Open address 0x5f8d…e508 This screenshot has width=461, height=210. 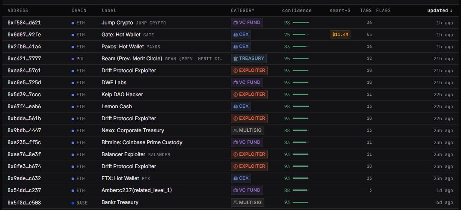(x=24, y=202)
